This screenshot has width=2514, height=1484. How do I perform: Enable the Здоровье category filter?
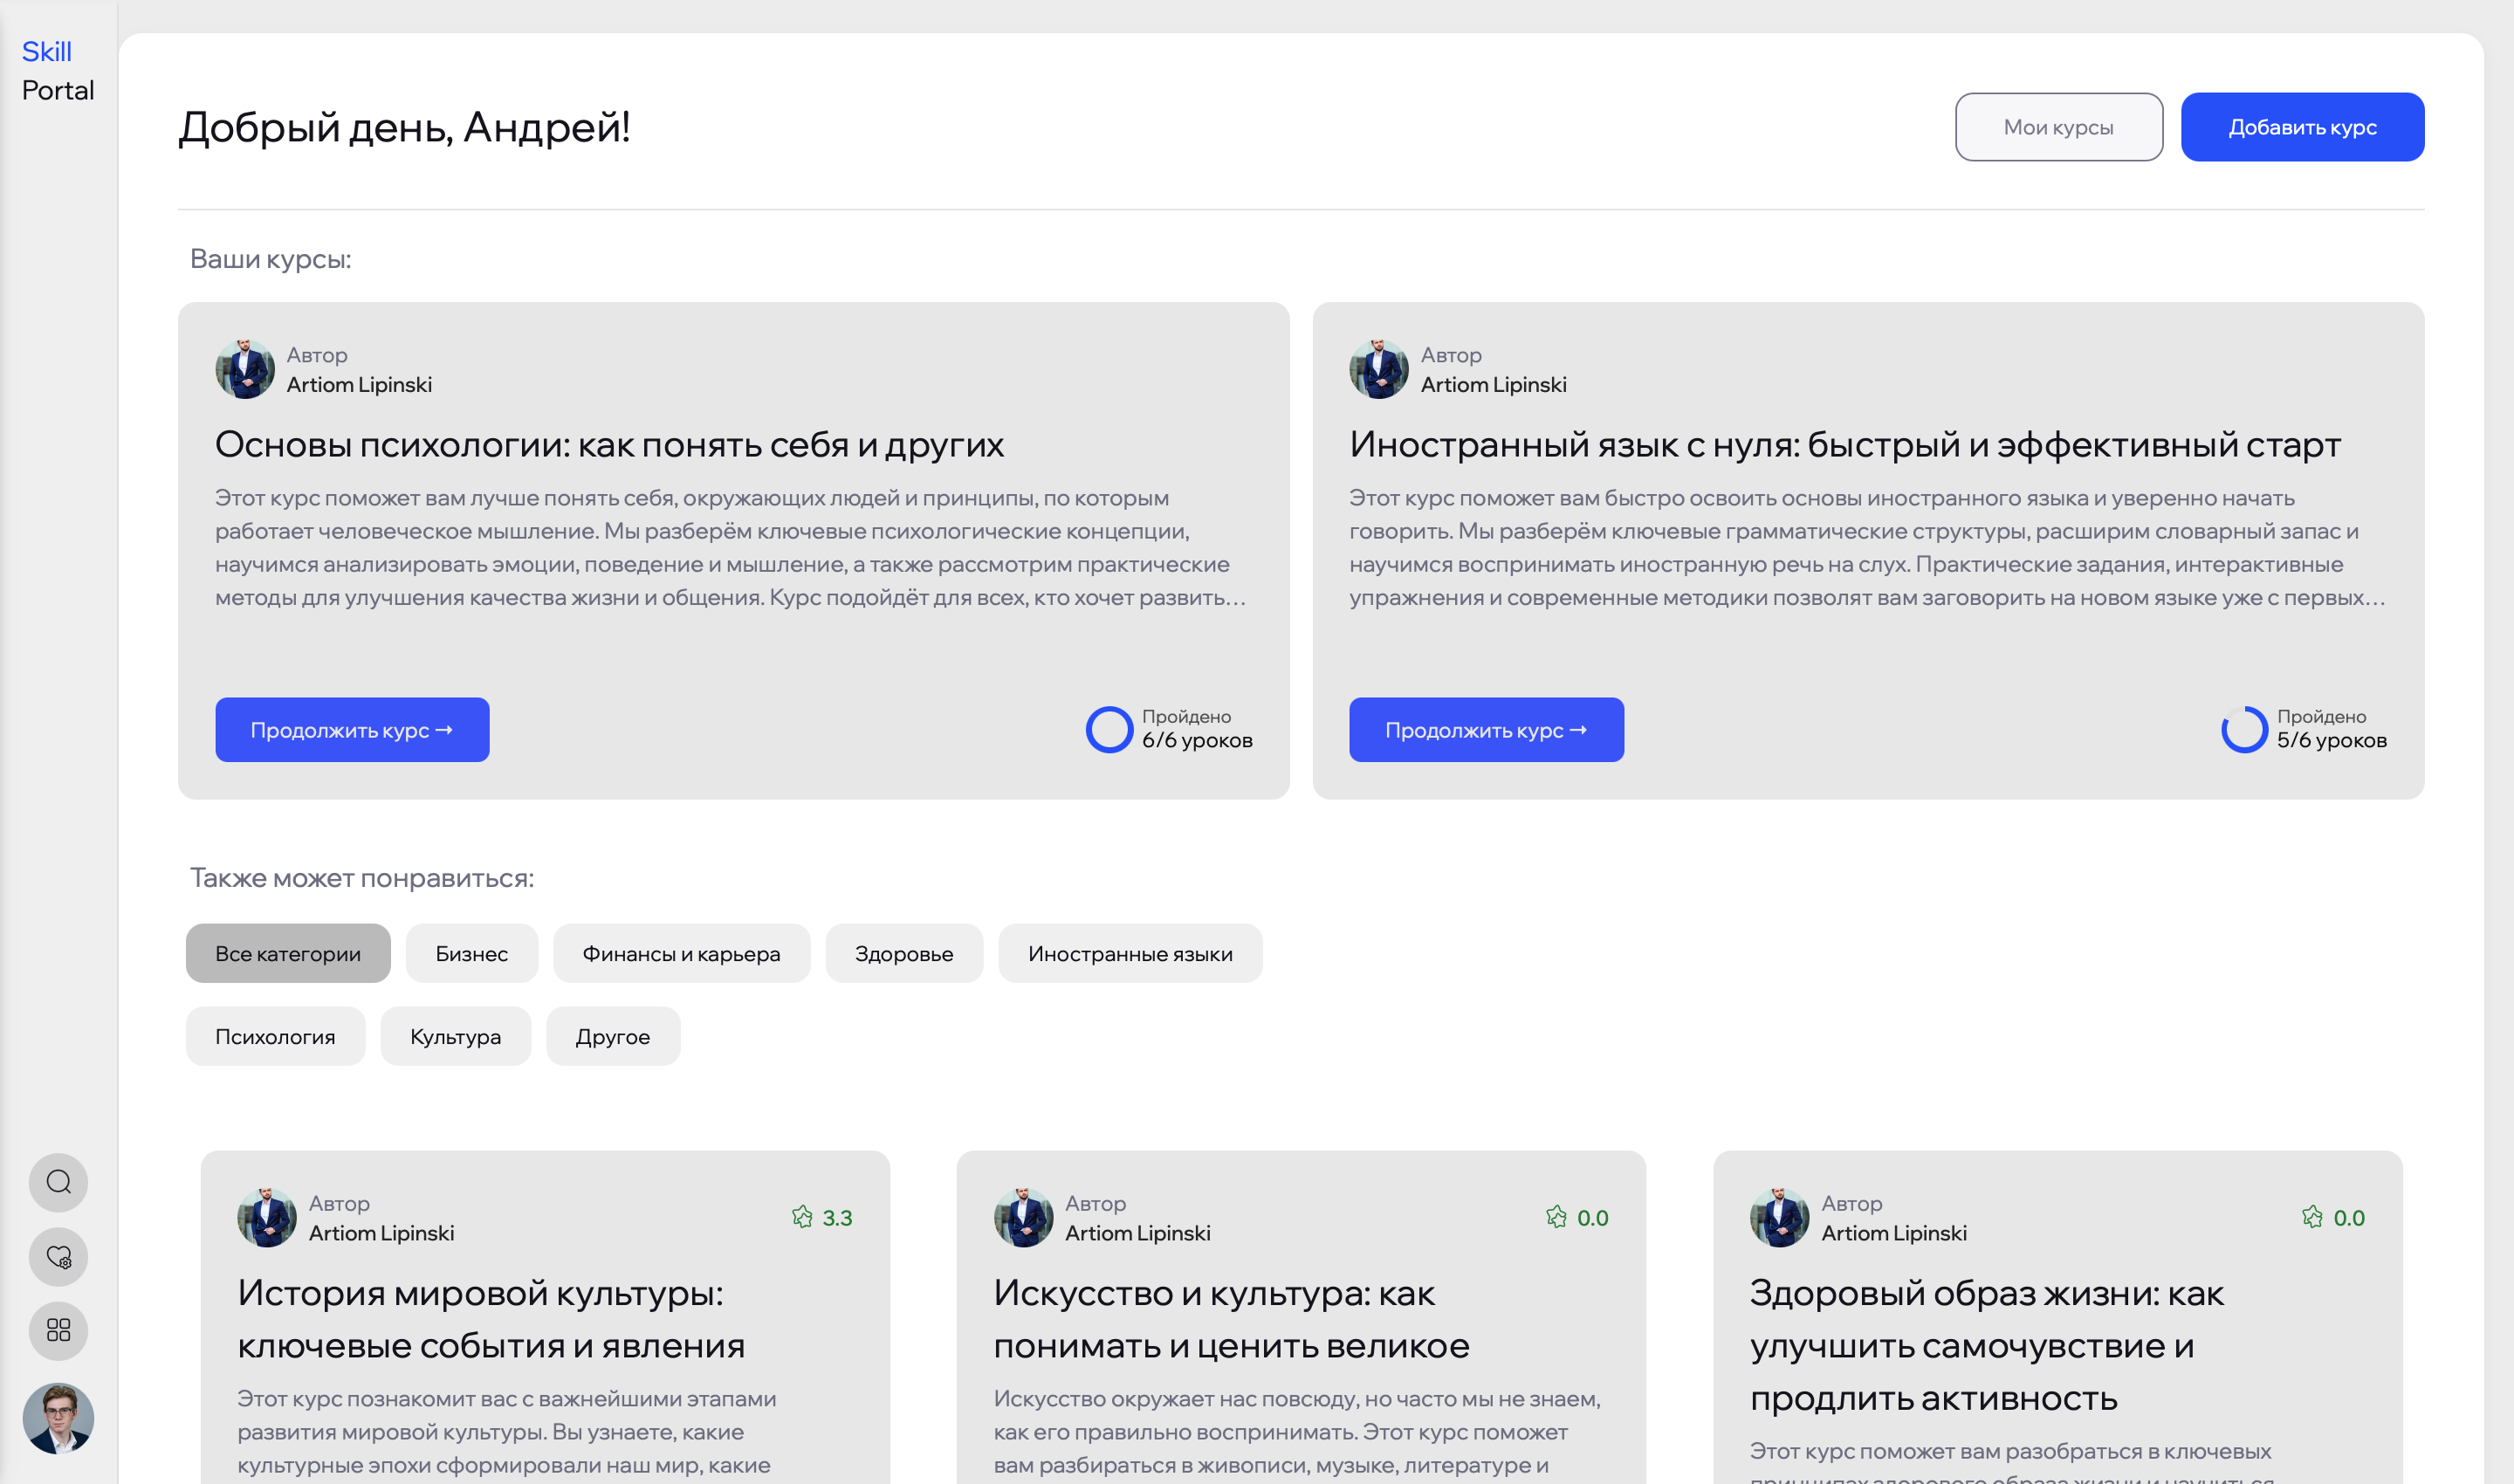tap(903, 953)
